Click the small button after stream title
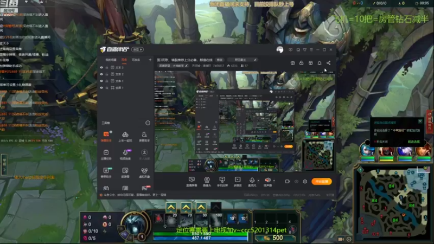Screen dimensions: 434x244 [220, 60]
